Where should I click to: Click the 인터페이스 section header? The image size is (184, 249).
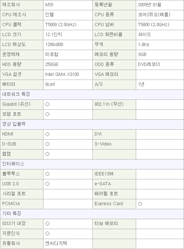click(x=92, y=164)
